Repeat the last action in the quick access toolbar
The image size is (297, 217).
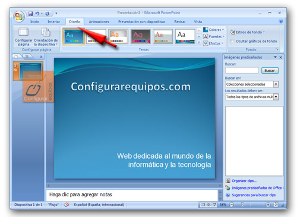coord(47,14)
